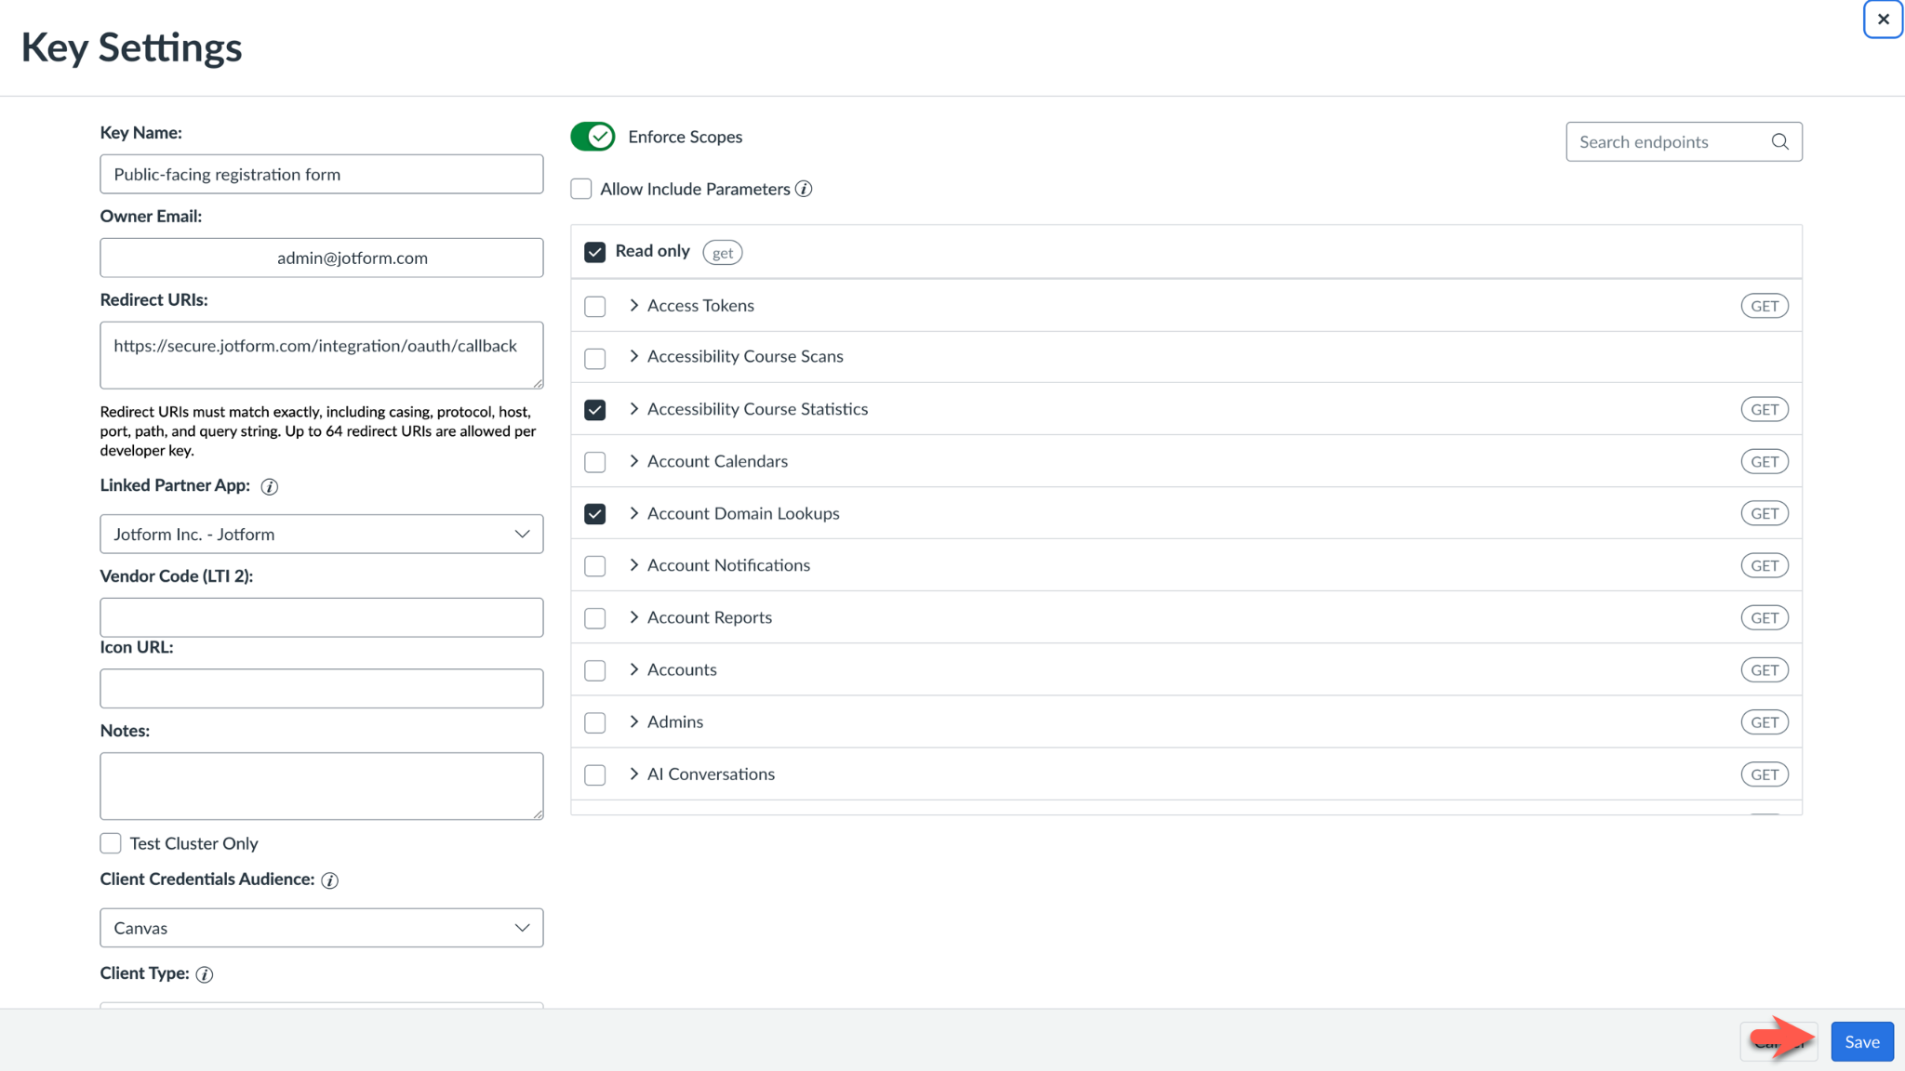Check Account Reports scope checkbox
This screenshot has height=1071, width=1905.
pyautogui.click(x=595, y=618)
